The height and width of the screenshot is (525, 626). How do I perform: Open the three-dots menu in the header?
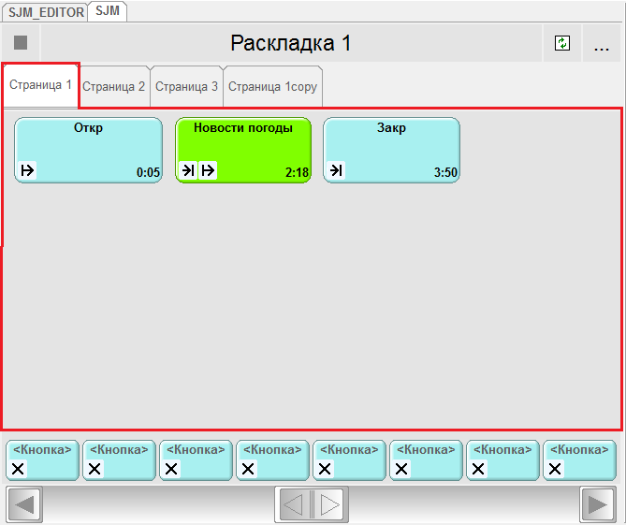coord(602,43)
